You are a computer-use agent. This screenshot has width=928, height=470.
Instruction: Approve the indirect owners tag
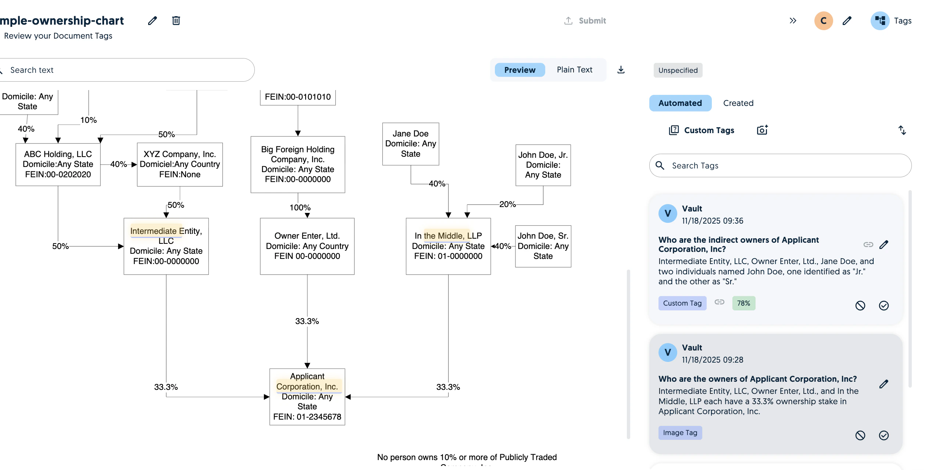pyautogui.click(x=884, y=306)
